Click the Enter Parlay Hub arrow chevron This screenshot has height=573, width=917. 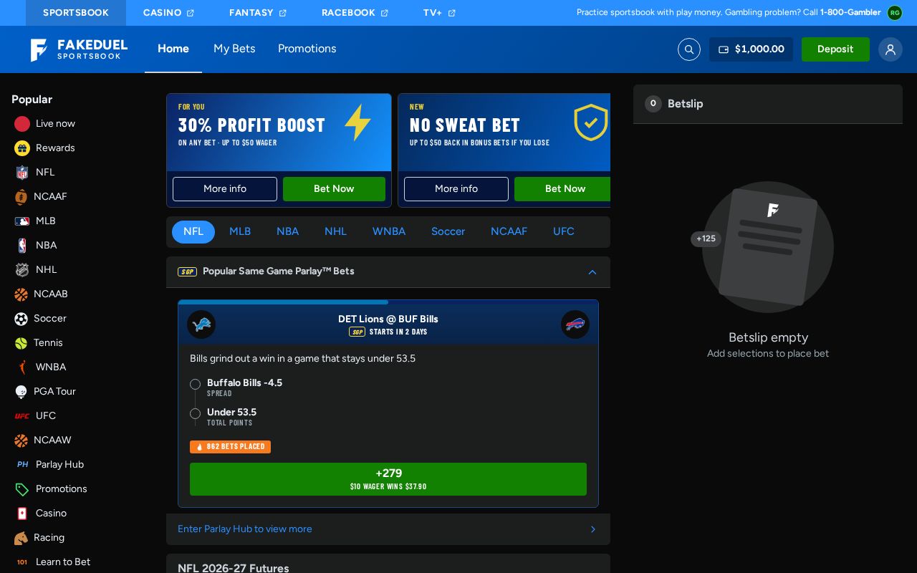pos(593,529)
